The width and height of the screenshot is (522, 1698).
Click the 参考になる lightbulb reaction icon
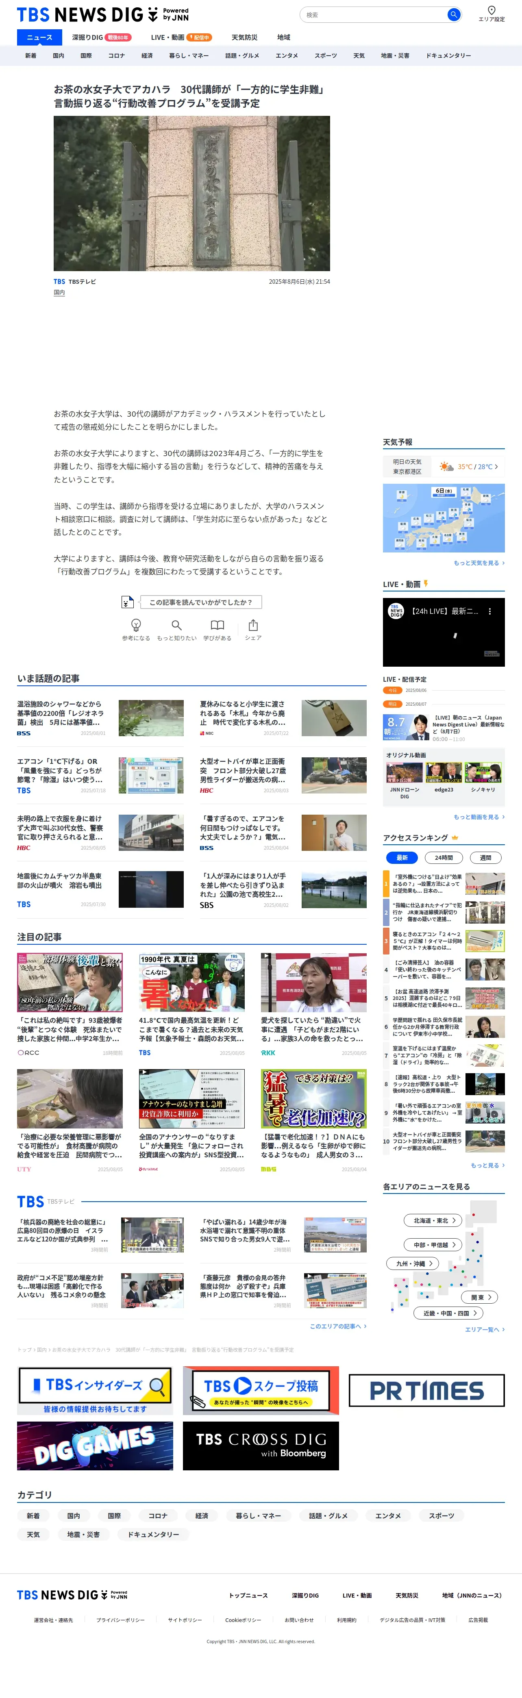click(x=136, y=624)
